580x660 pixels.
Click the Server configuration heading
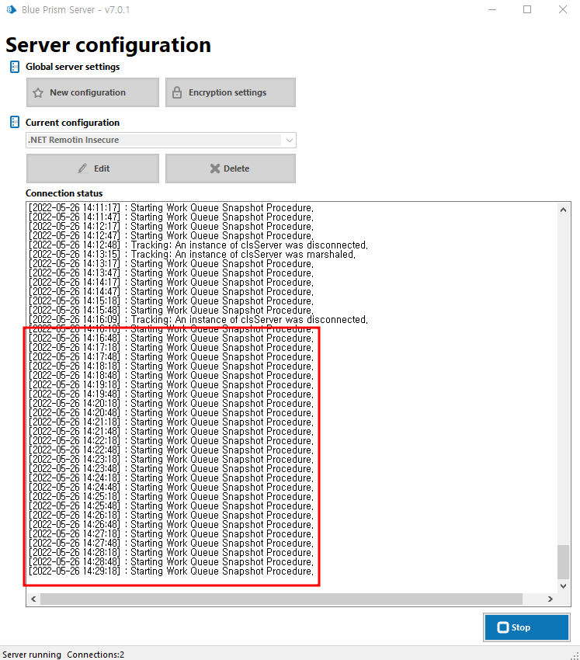click(x=108, y=45)
